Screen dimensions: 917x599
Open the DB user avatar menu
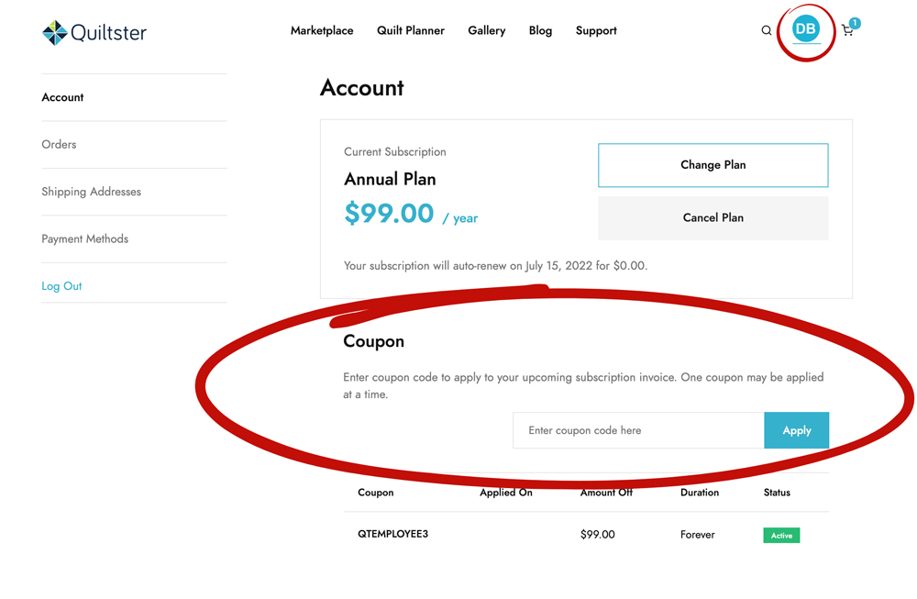pos(806,28)
